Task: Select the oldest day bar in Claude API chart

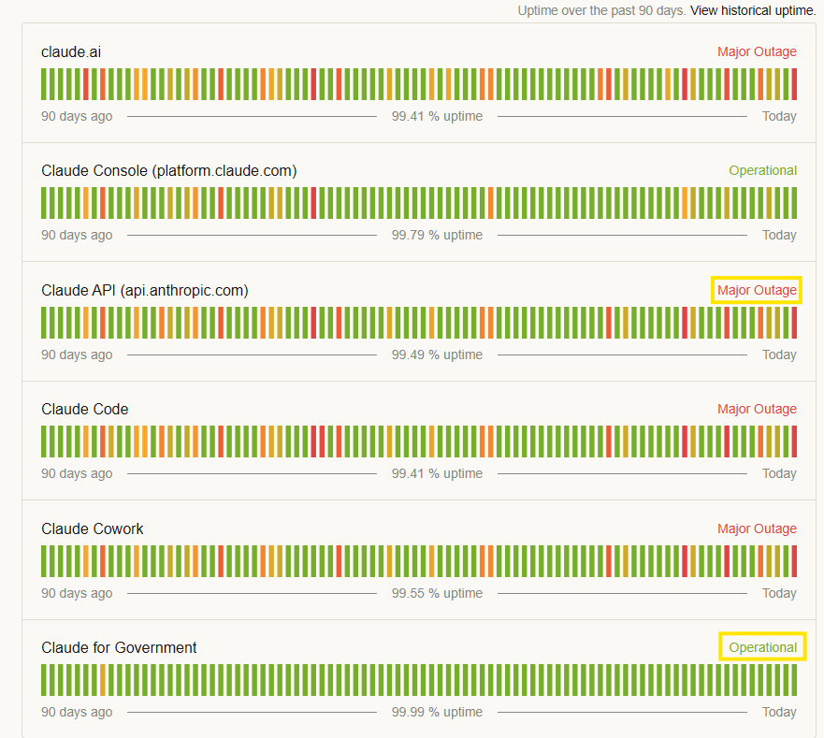Action: click(44, 323)
